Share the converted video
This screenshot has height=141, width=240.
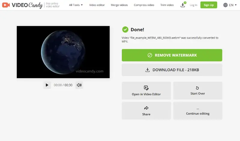[146, 111]
